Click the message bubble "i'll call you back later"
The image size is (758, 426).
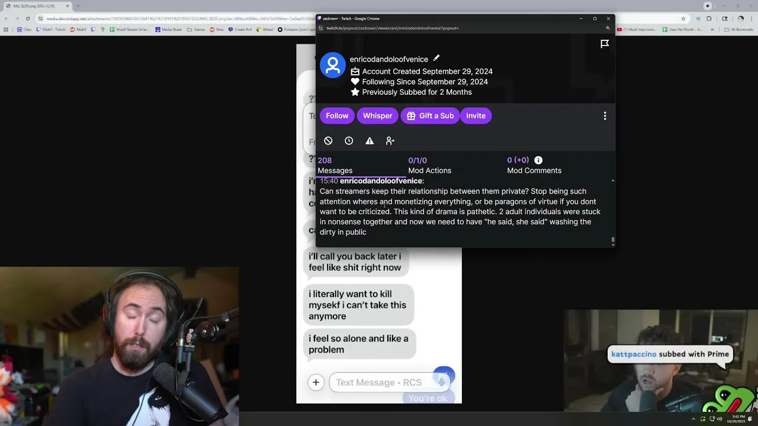(x=355, y=262)
